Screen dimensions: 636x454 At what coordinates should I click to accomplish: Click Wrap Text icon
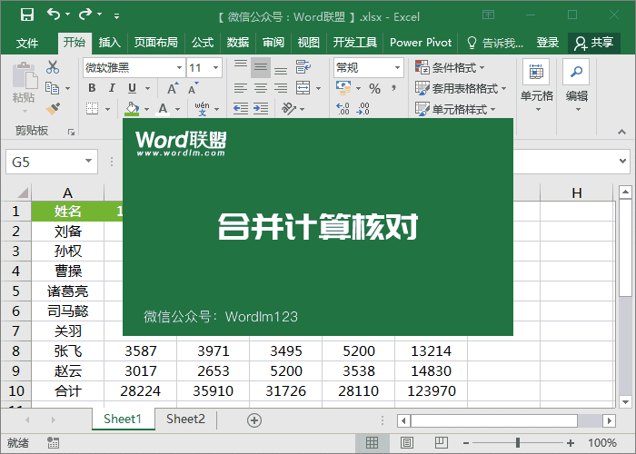coord(303,67)
